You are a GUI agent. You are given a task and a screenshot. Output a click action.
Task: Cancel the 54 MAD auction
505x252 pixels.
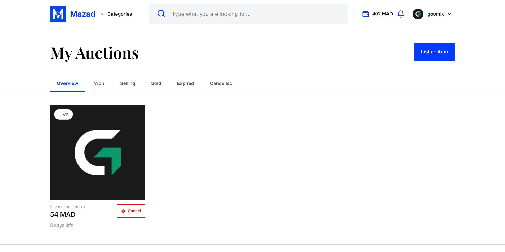click(131, 211)
